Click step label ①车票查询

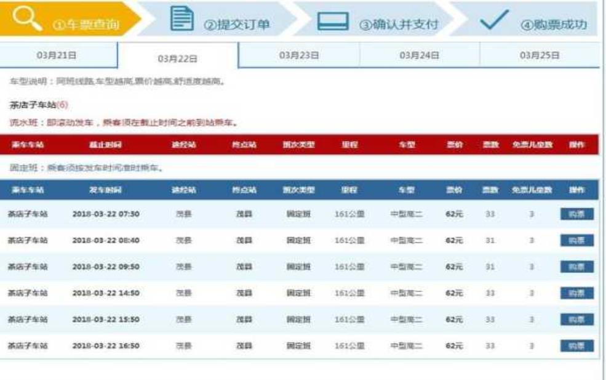click(86, 25)
